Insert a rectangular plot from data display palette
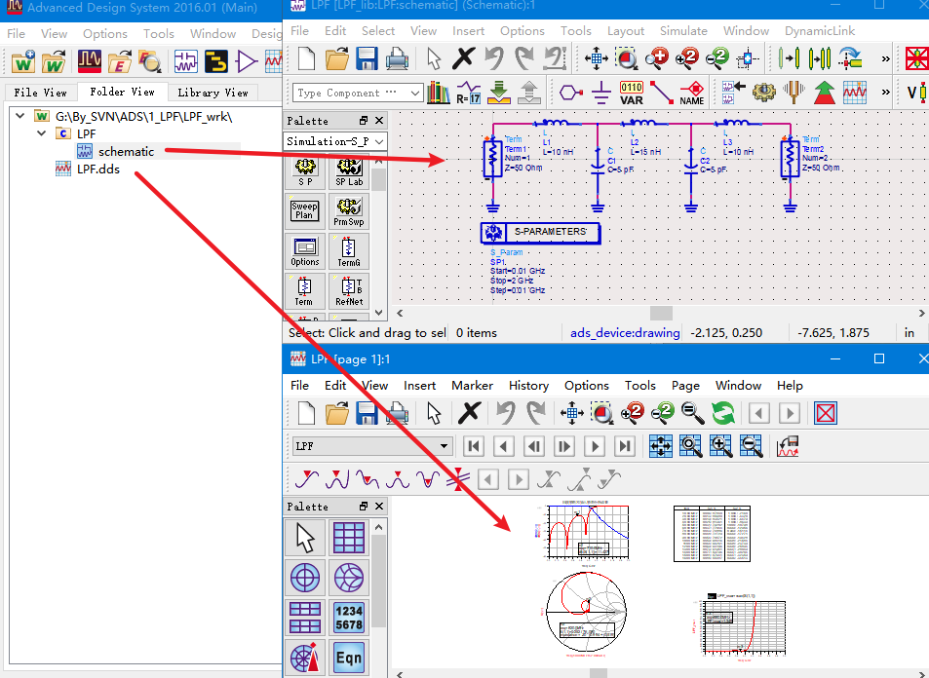The width and height of the screenshot is (929, 678). point(349,537)
